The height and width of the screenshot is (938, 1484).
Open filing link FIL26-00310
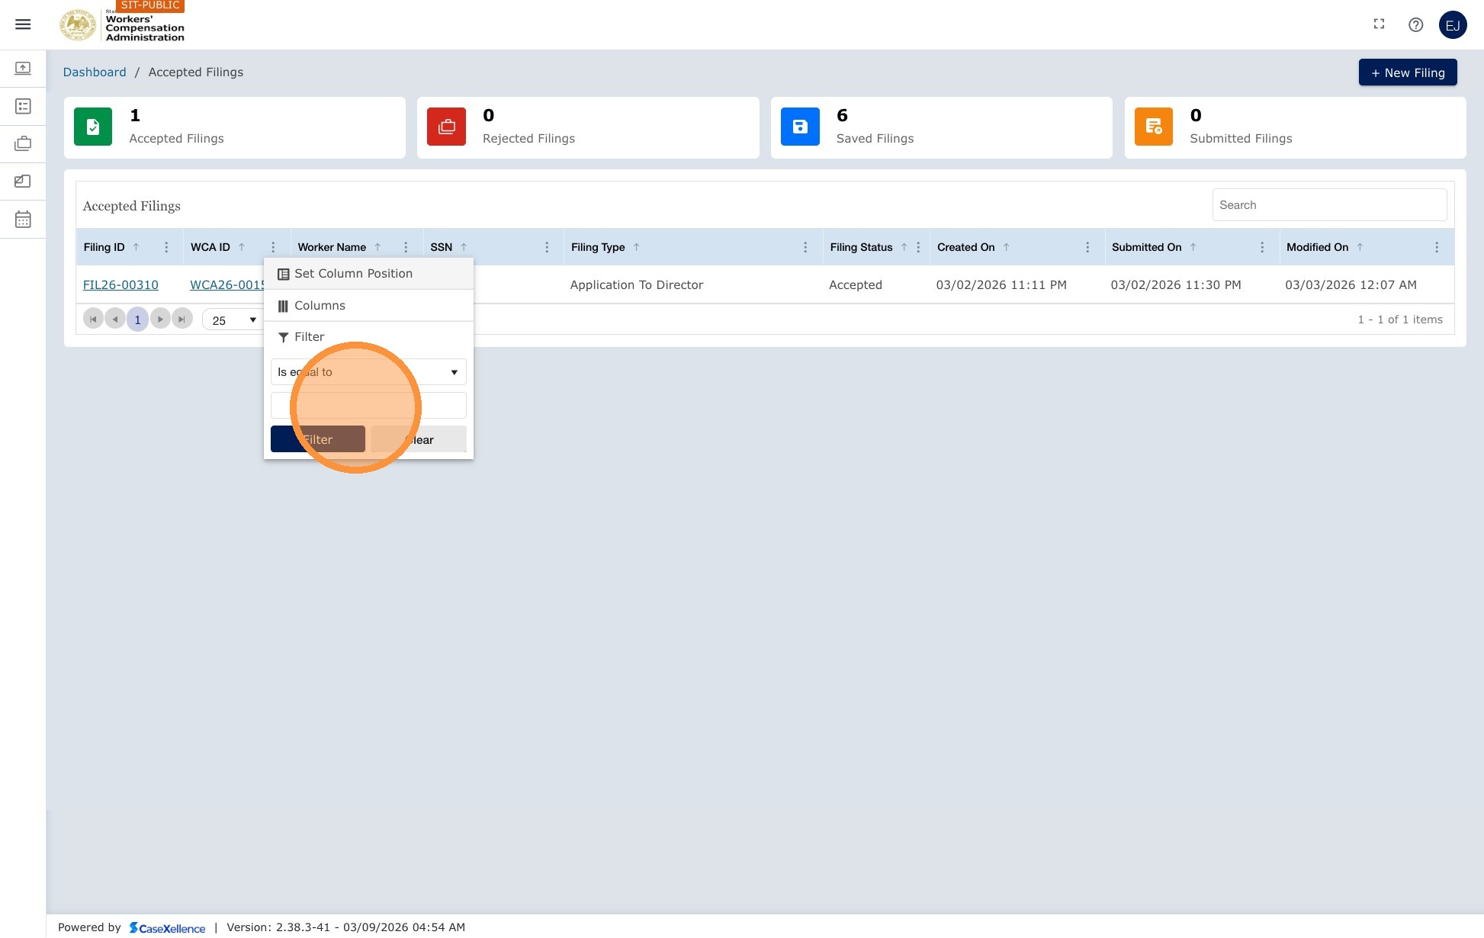point(120,284)
